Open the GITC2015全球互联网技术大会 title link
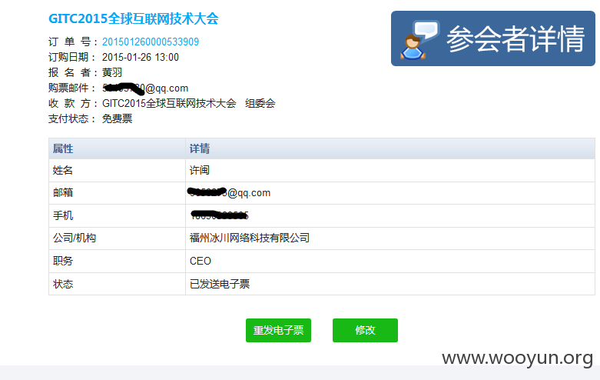 coord(133,18)
